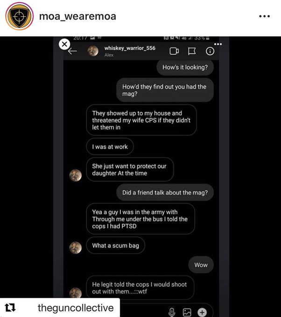Click the flag icon in chat header
The width and height of the screenshot is (281, 317).
(192, 51)
